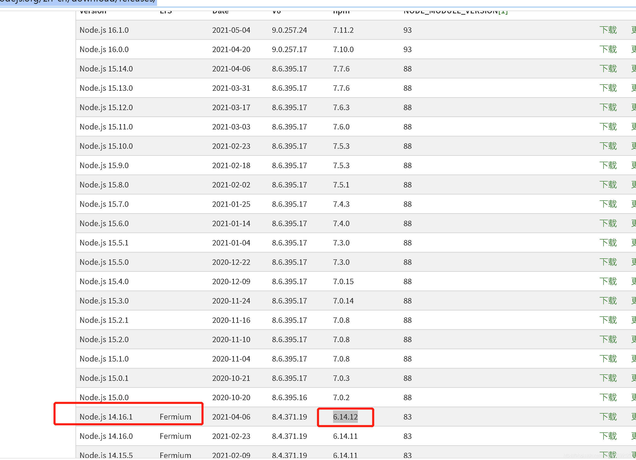
Task: Download Node.js 15.6.0 via 下载 link
Action: (608, 224)
